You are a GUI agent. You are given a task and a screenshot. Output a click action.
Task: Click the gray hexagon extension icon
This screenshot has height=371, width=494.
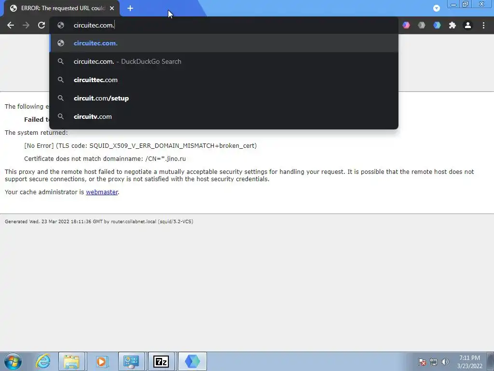(422, 25)
